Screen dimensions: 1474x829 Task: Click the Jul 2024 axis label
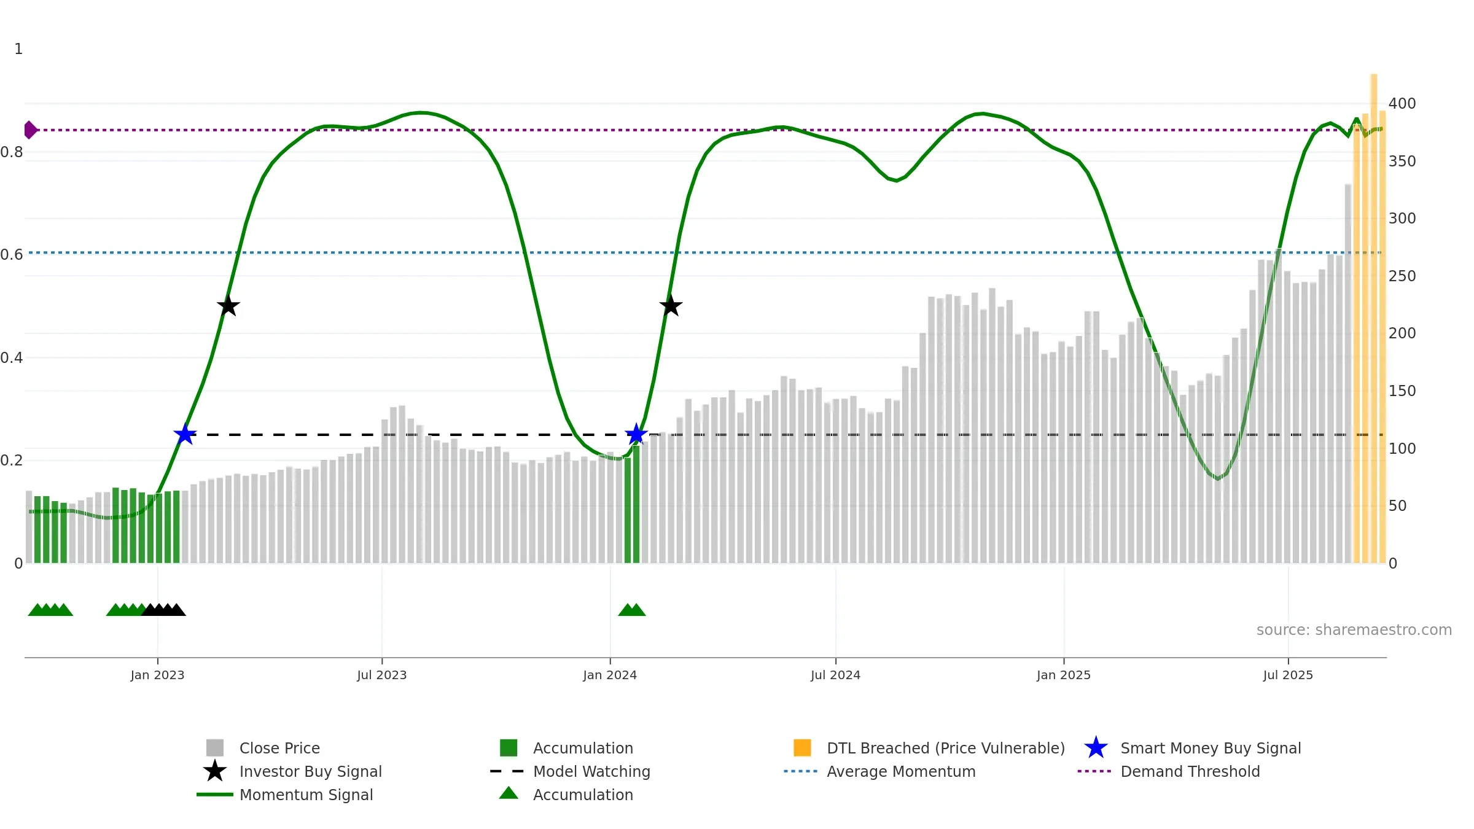[x=835, y=675]
